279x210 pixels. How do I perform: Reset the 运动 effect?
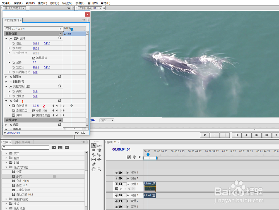(60, 38)
